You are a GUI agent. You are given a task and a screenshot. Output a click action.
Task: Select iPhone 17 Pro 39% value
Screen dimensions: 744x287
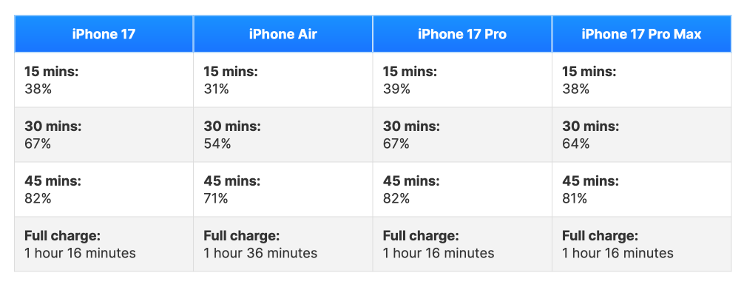[x=396, y=90]
